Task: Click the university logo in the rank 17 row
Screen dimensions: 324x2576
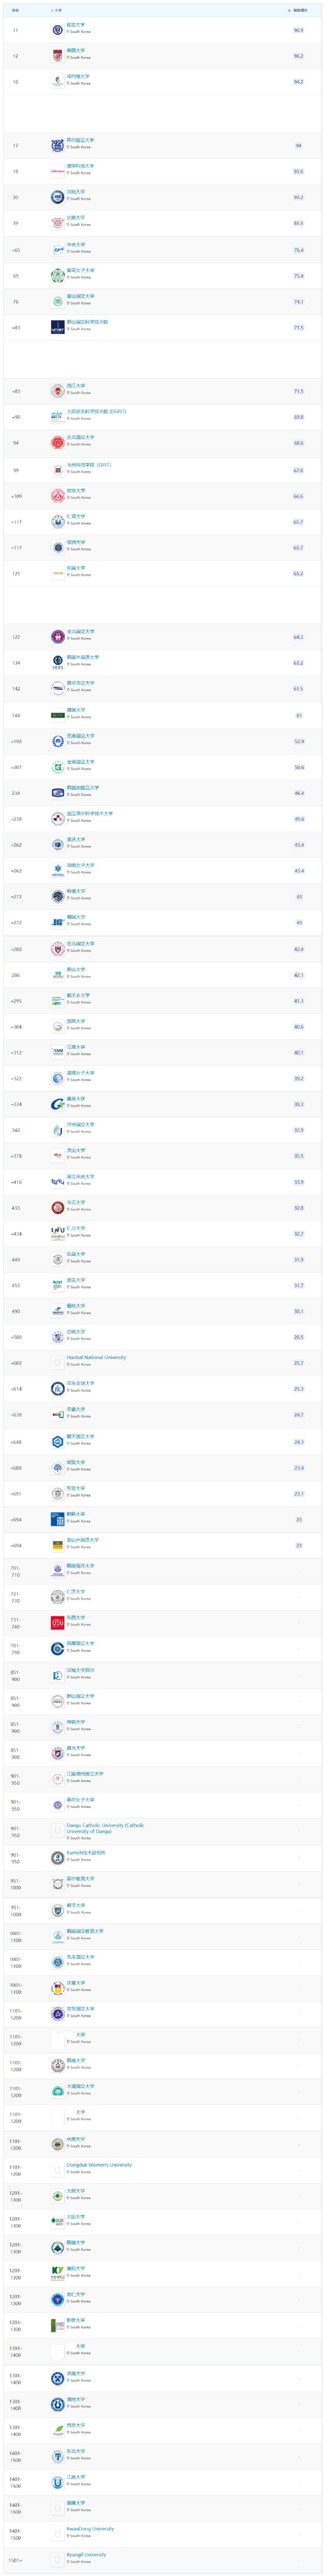Action: point(58,146)
